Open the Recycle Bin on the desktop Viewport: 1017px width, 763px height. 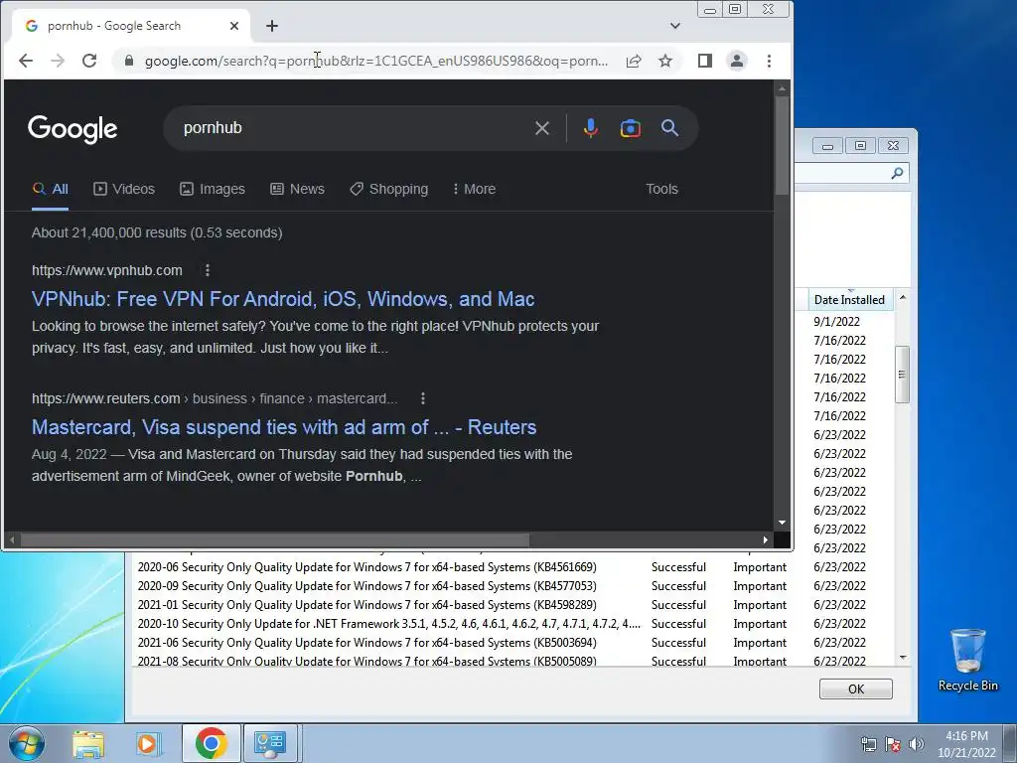(x=967, y=661)
